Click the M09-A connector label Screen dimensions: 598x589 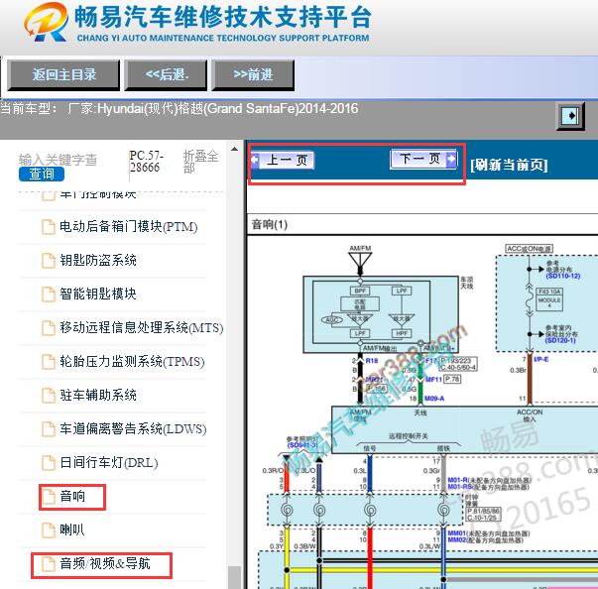[x=434, y=399]
